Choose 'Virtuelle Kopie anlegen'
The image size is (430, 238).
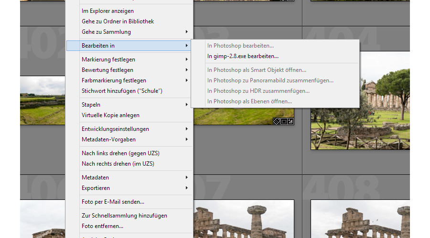point(110,115)
